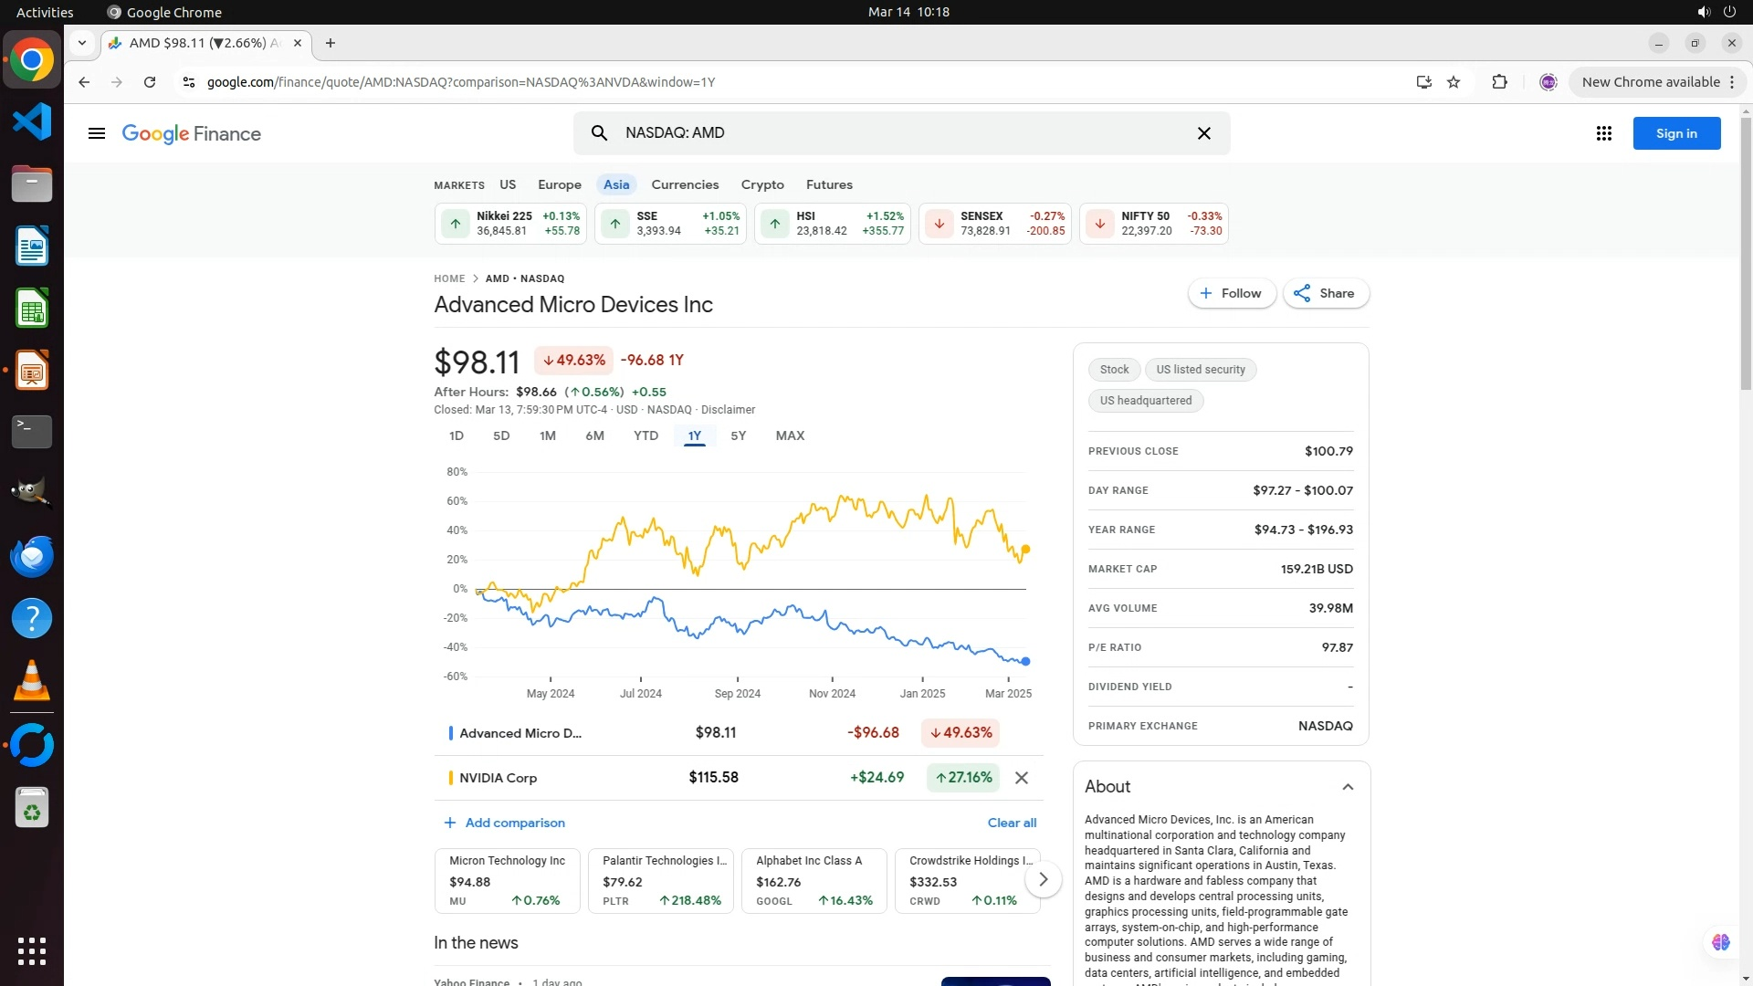Open the Chrome tab search dropdown
This screenshot has height=986, width=1753.
[82, 43]
